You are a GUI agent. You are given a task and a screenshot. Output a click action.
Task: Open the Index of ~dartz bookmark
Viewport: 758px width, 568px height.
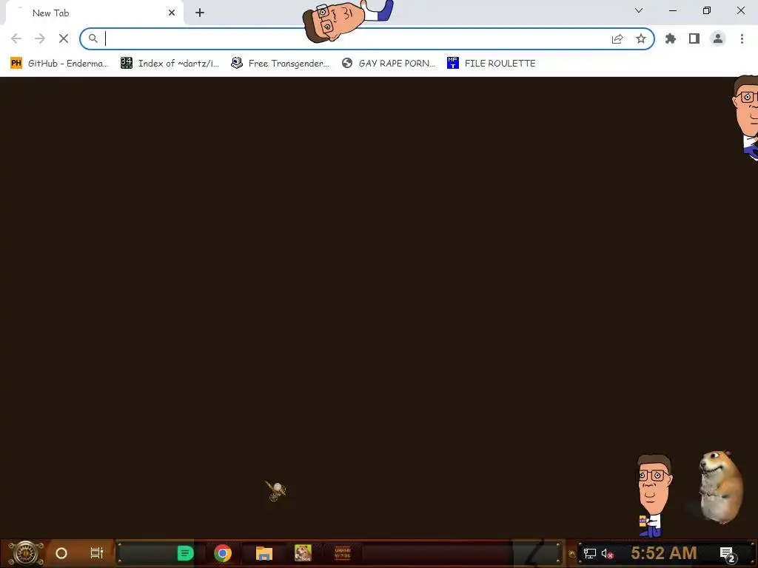click(x=170, y=64)
